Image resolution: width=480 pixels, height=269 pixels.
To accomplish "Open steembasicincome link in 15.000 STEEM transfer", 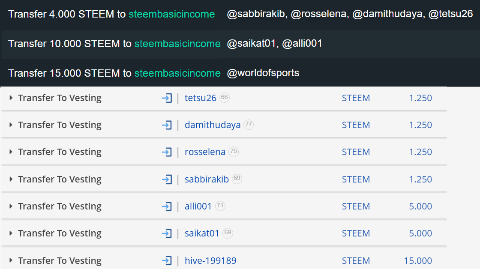I will click(x=177, y=73).
